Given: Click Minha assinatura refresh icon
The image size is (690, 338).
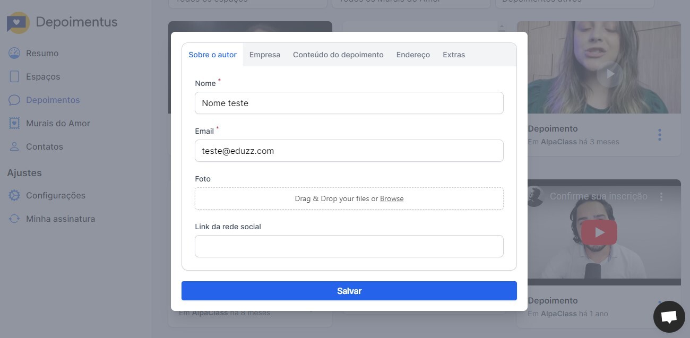Looking at the screenshot, I should [14, 219].
